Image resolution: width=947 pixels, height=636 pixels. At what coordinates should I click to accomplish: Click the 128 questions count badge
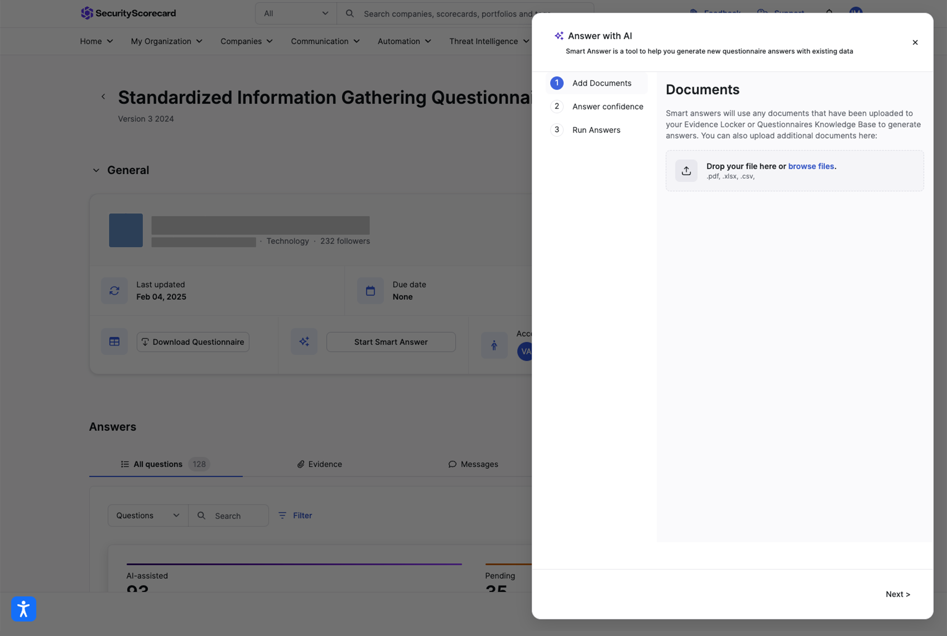[x=199, y=464]
